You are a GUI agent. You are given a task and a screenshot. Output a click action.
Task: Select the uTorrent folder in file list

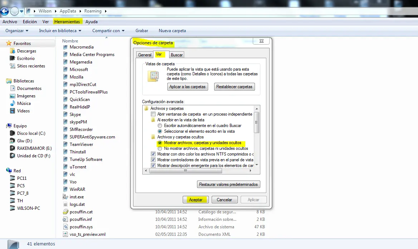78,167
